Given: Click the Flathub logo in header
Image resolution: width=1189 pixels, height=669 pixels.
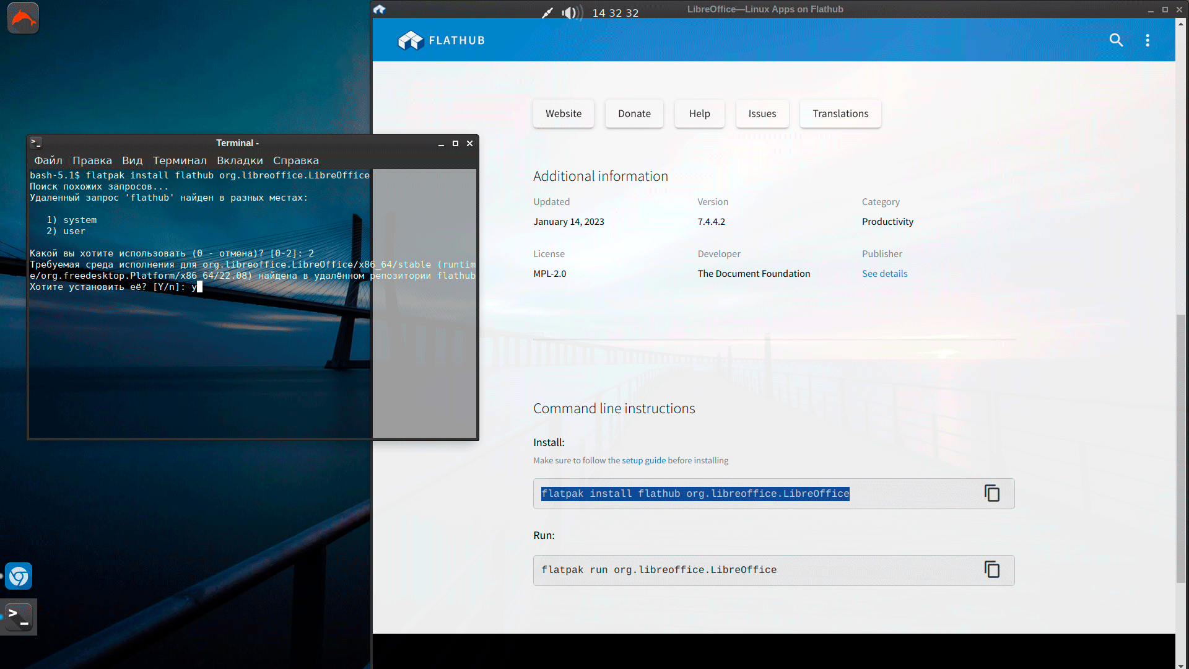Looking at the screenshot, I should pos(441,40).
